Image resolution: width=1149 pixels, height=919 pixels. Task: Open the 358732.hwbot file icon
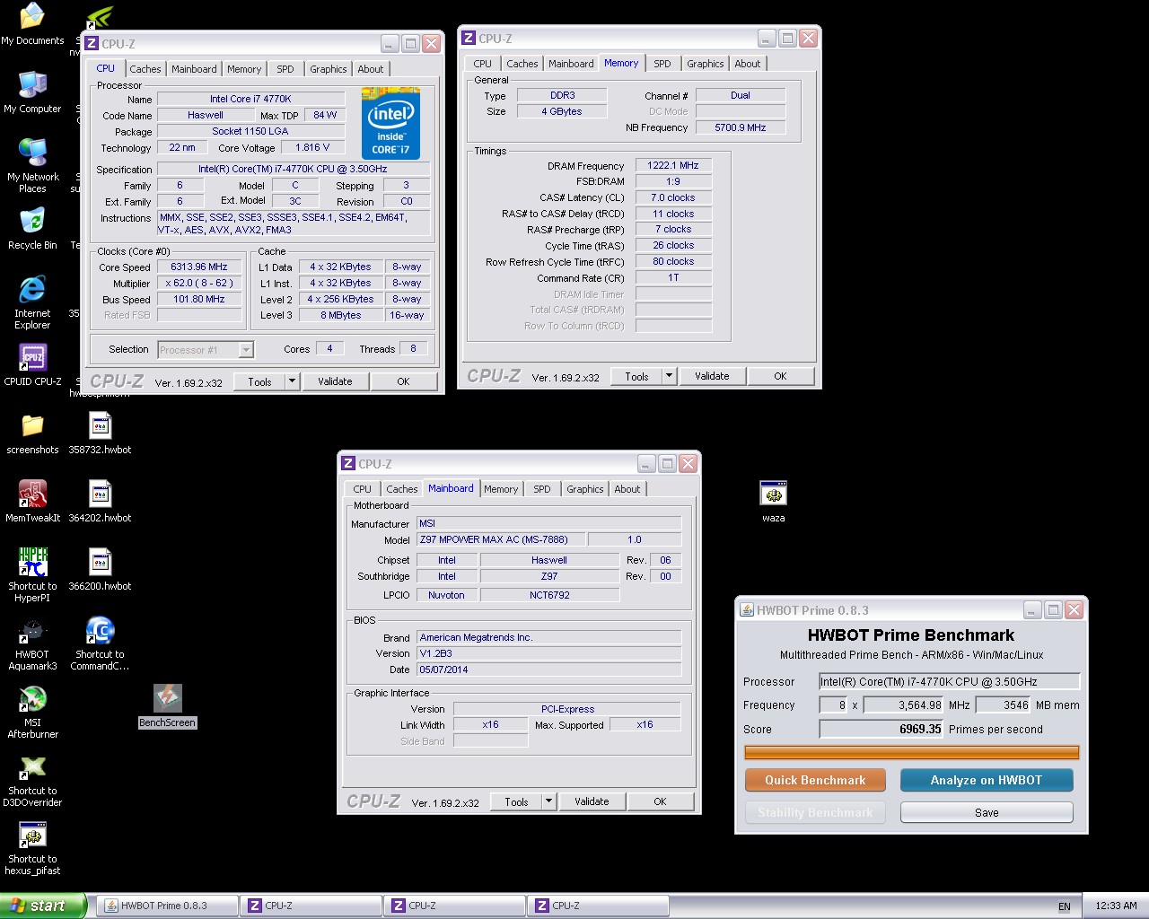[100, 433]
